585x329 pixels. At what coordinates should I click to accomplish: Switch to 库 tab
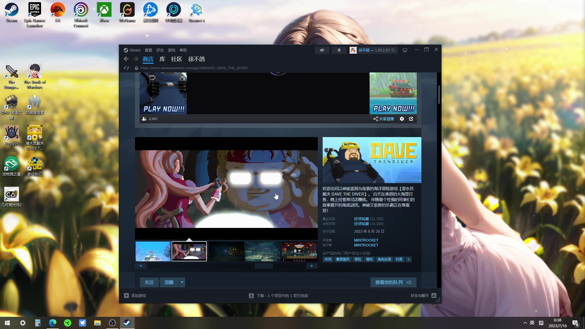[x=162, y=59]
